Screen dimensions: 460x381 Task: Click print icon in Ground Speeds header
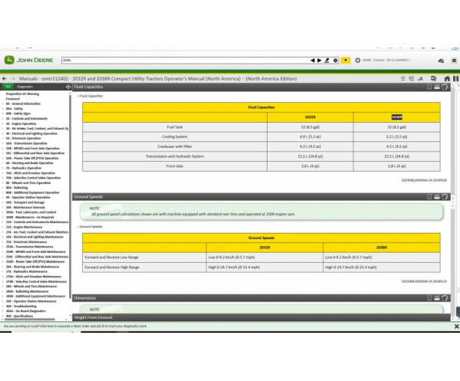(436, 196)
